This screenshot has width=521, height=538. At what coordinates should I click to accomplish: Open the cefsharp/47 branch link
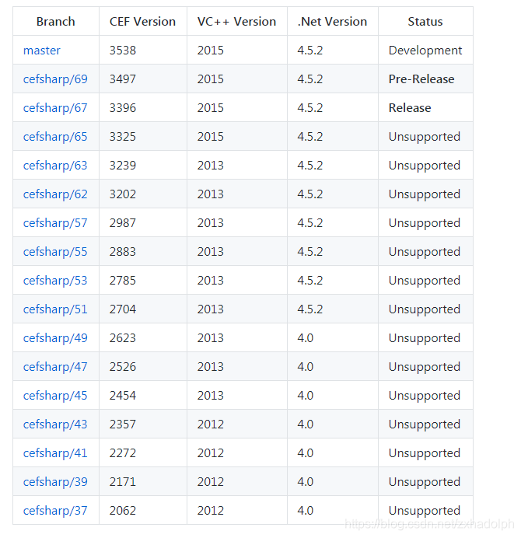pos(55,368)
